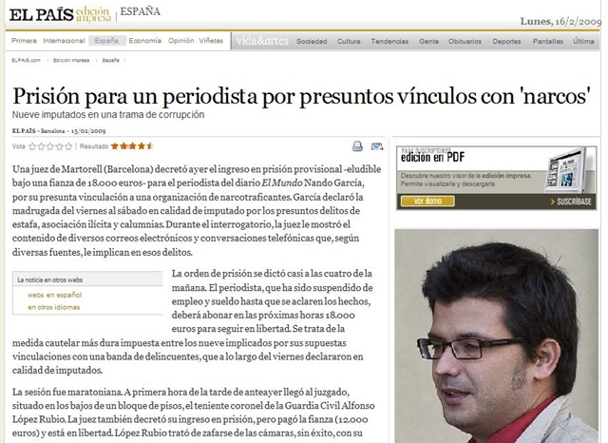608x443 pixels.
Task: Click the article headline about 'narcos'
Action: pos(302,96)
